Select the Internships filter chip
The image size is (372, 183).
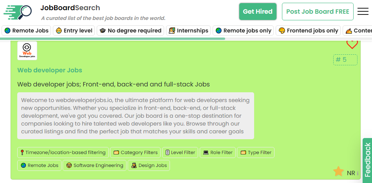(x=188, y=30)
